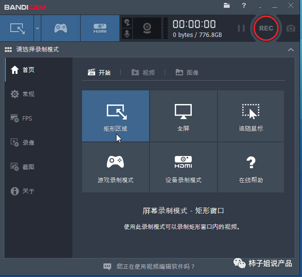Take a screenshot with the camera icon
Screen dimensions: 302x277
291,28
